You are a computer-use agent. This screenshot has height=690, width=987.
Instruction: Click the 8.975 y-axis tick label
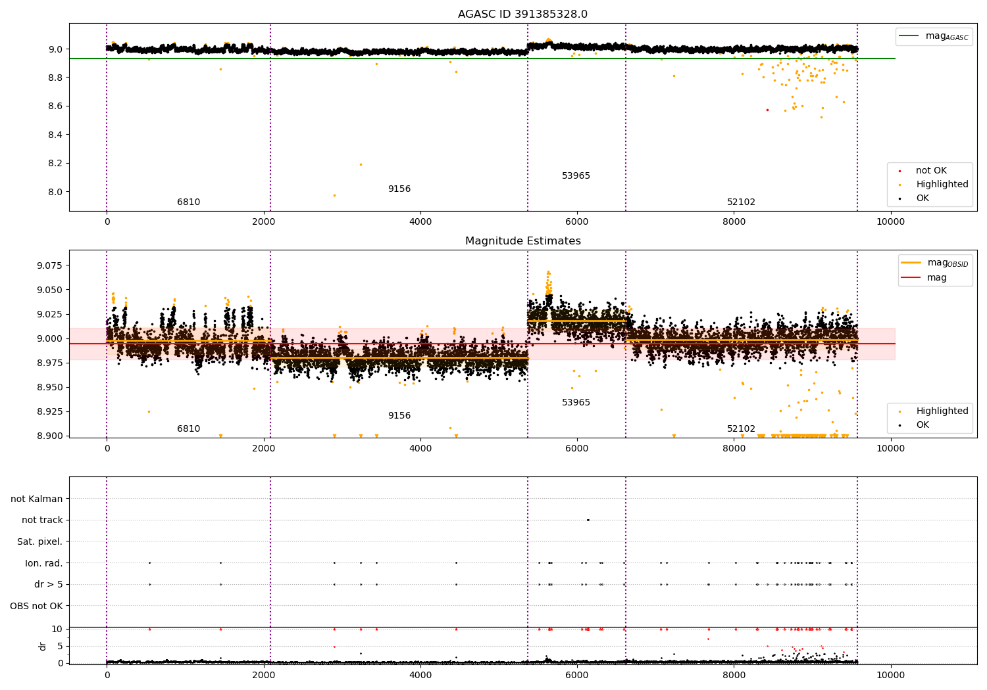coord(49,363)
